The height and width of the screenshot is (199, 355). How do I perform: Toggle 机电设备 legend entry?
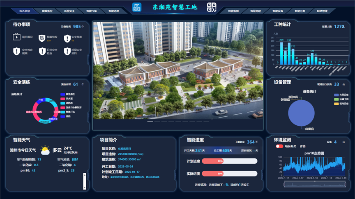pyautogui.click(x=341, y=104)
